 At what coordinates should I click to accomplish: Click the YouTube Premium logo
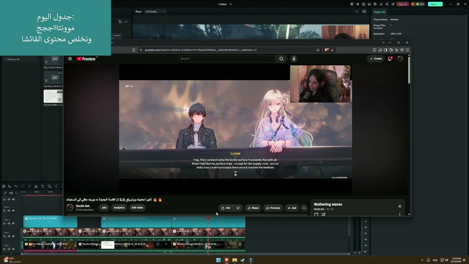pos(86,59)
